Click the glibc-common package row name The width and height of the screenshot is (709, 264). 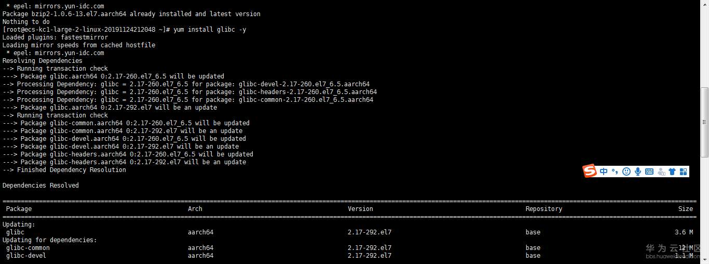28,248
